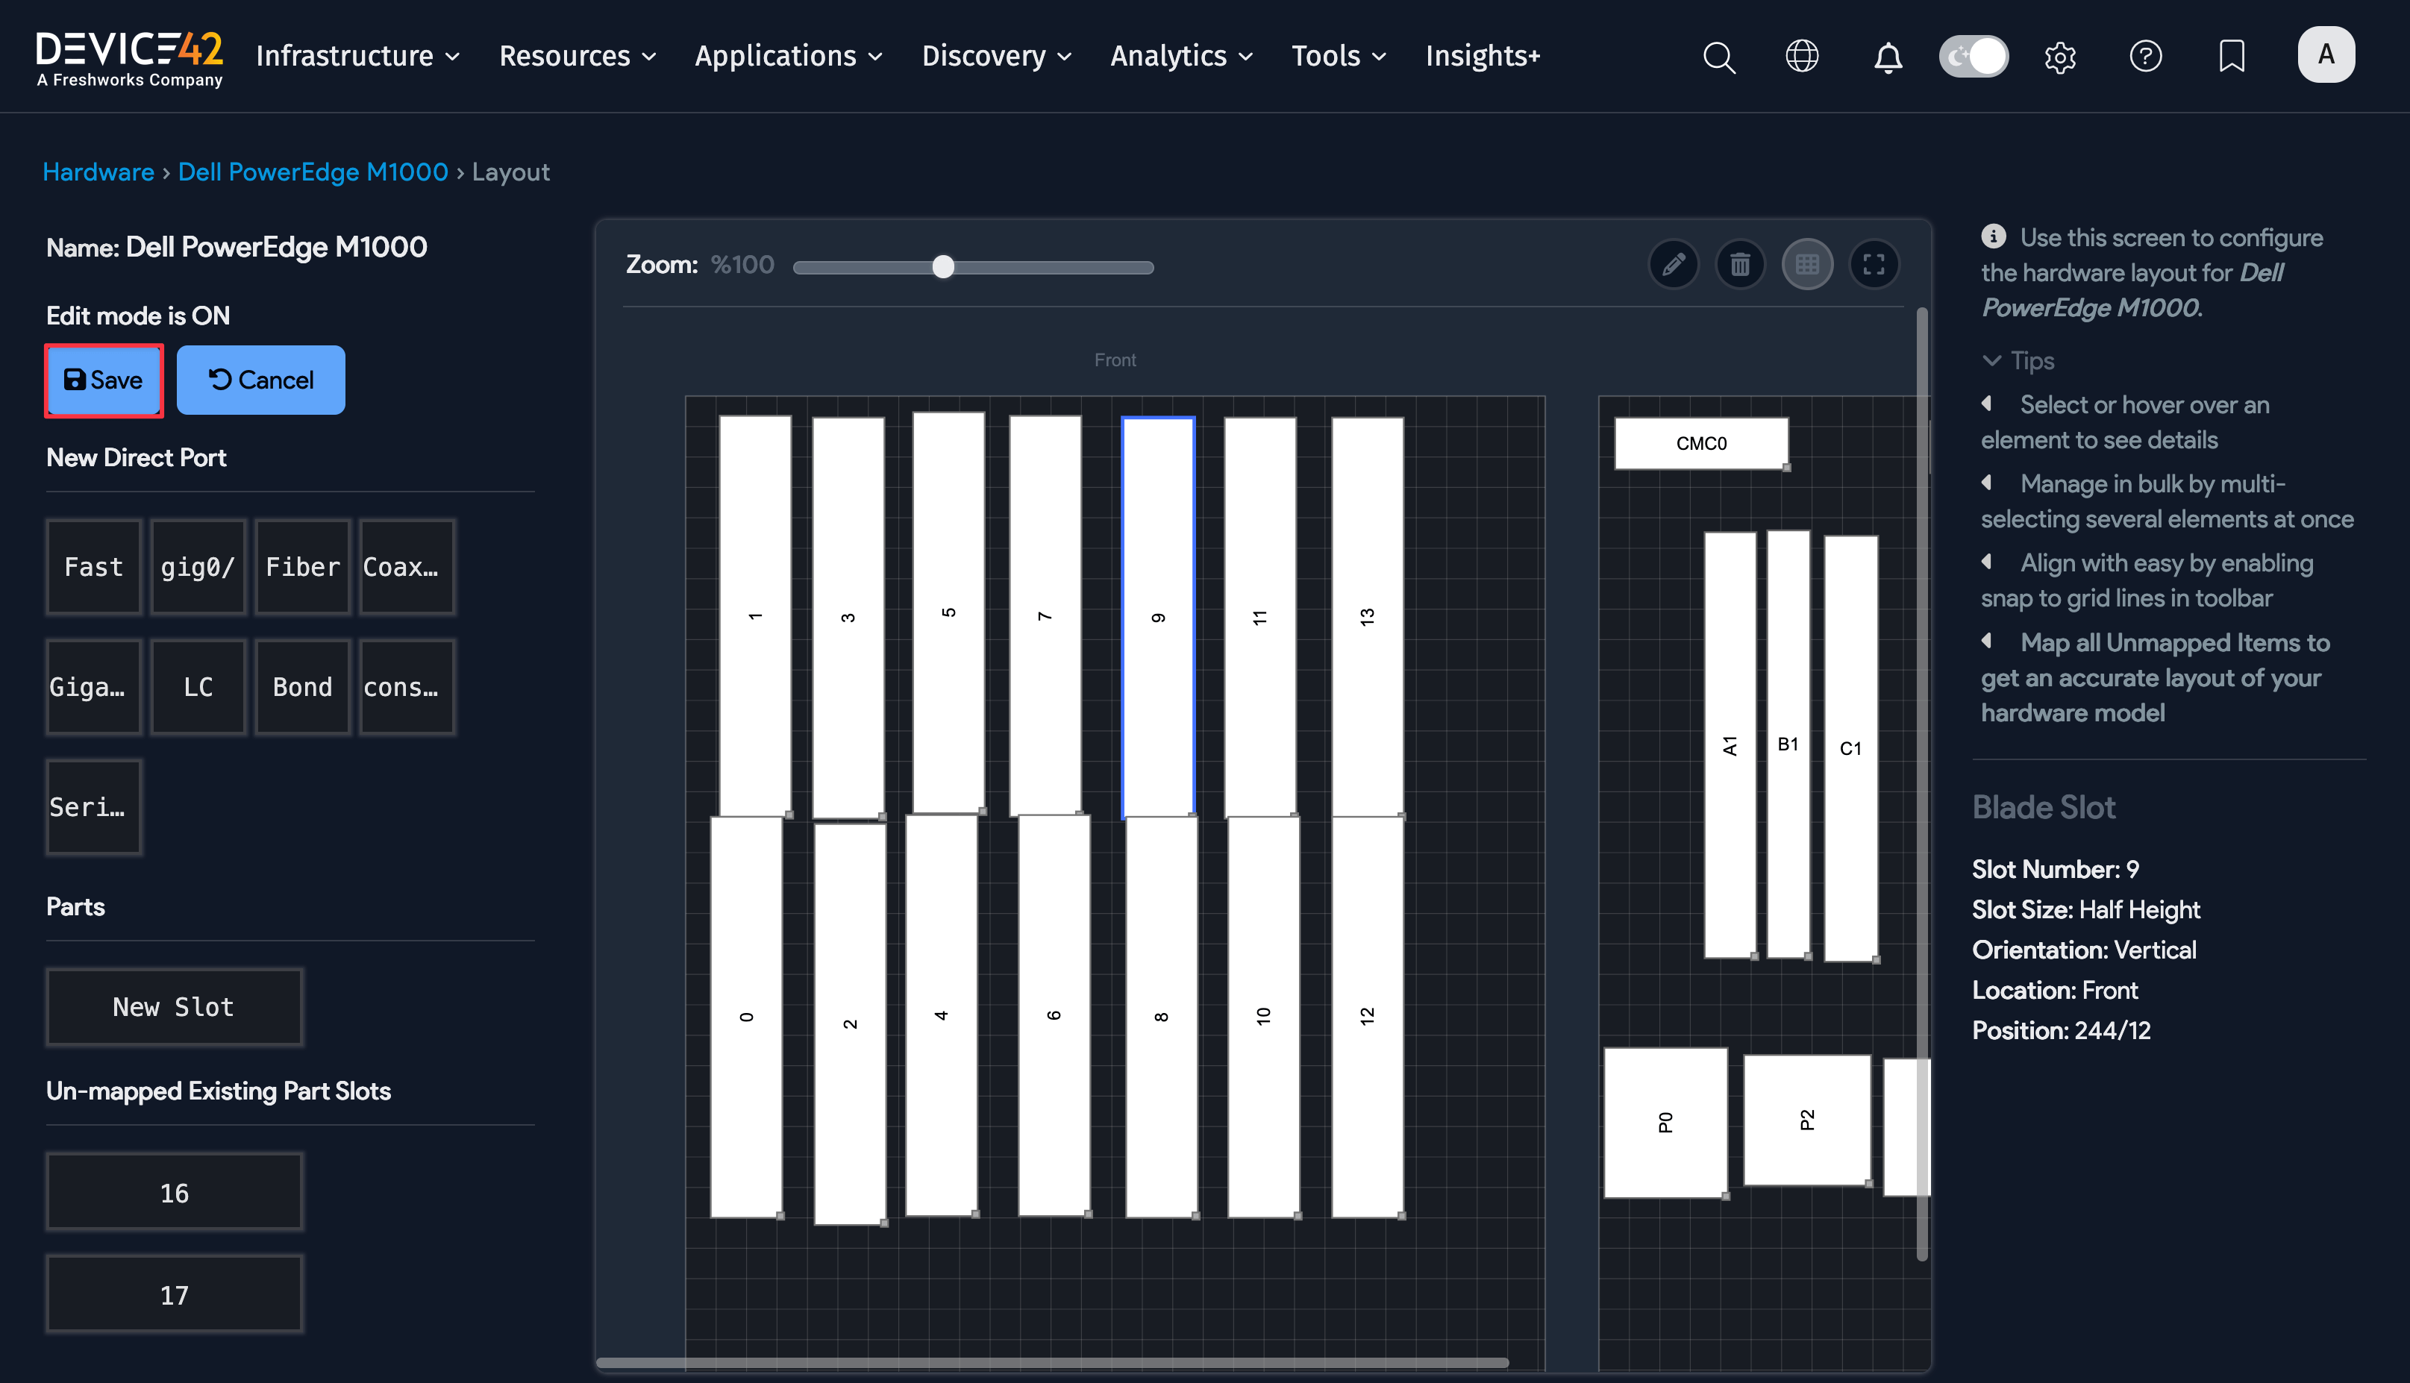Open fullscreen view of the layout
Viewport: 2410px width, 1383px height.
click(x=1874, y=264)
